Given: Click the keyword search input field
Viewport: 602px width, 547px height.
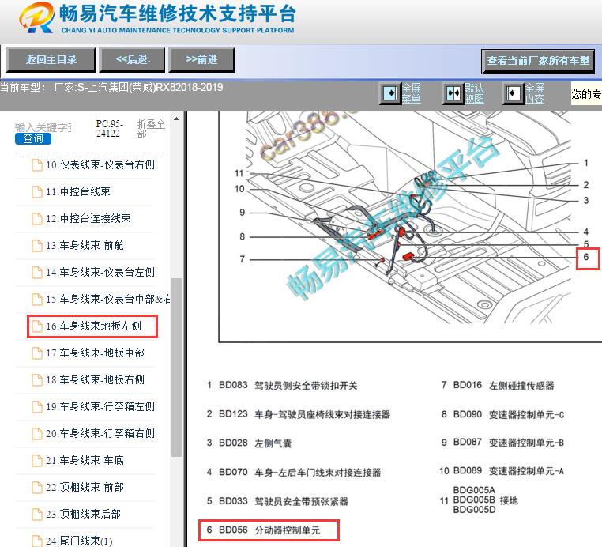Looking at the screenshot, I should pos(43,126).
